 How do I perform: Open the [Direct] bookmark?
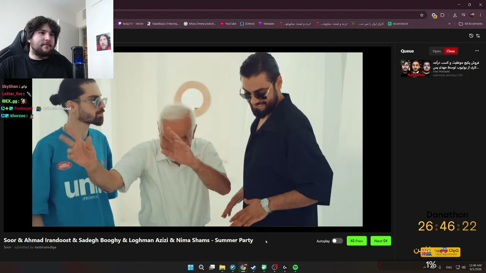tap(247, 24)
